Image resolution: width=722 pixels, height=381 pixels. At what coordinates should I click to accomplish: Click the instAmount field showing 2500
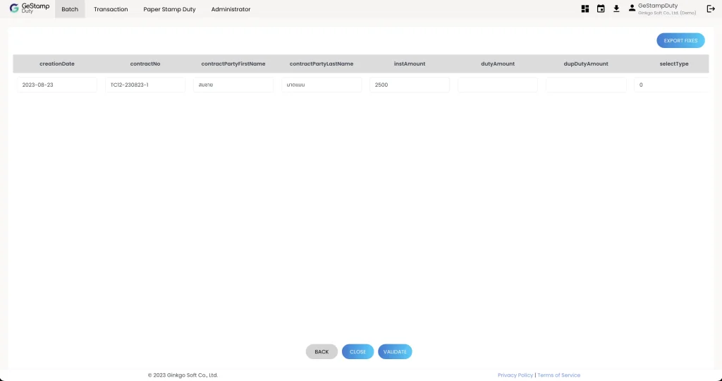click(x=409, y=85)
